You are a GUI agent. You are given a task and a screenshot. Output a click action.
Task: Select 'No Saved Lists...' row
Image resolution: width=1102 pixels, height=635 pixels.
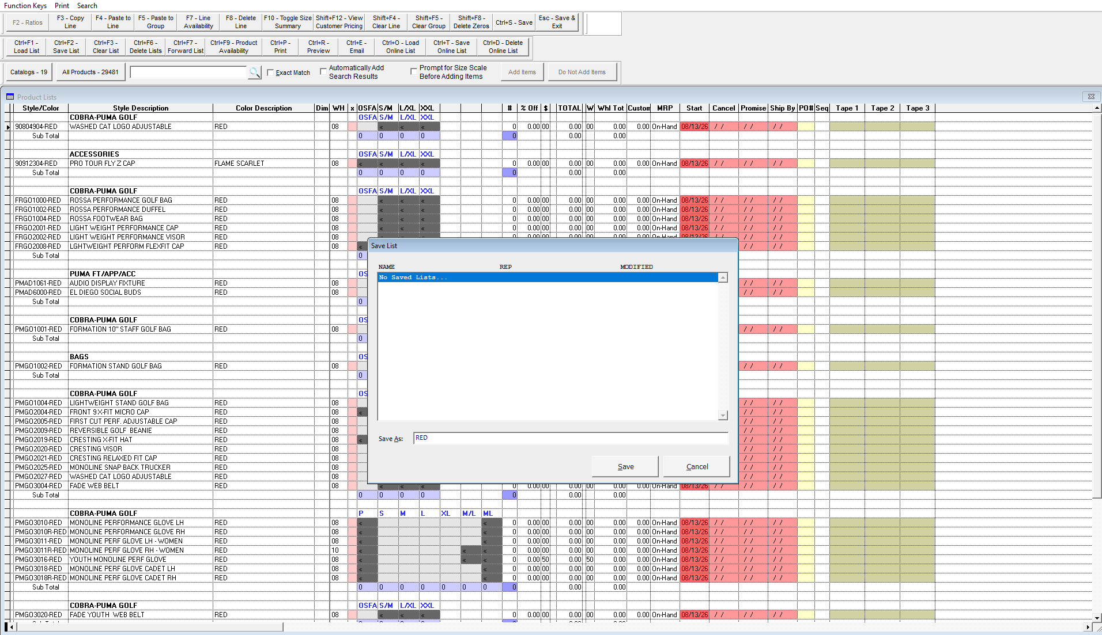(548, 277)
